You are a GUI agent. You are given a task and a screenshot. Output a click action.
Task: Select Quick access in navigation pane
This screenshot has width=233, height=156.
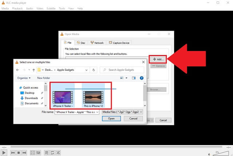[x=28, y=87]
